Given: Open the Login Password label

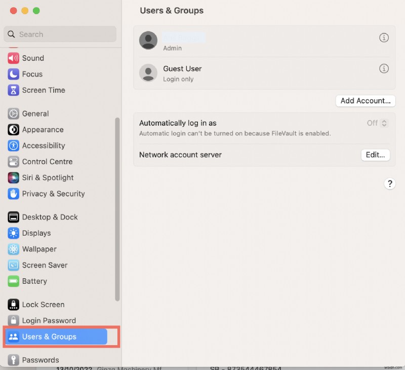Looking at the screenshot, I should pos(49,321).
